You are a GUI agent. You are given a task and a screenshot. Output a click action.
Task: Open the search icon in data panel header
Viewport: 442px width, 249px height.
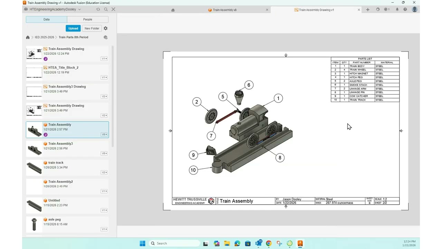point(106,9)
